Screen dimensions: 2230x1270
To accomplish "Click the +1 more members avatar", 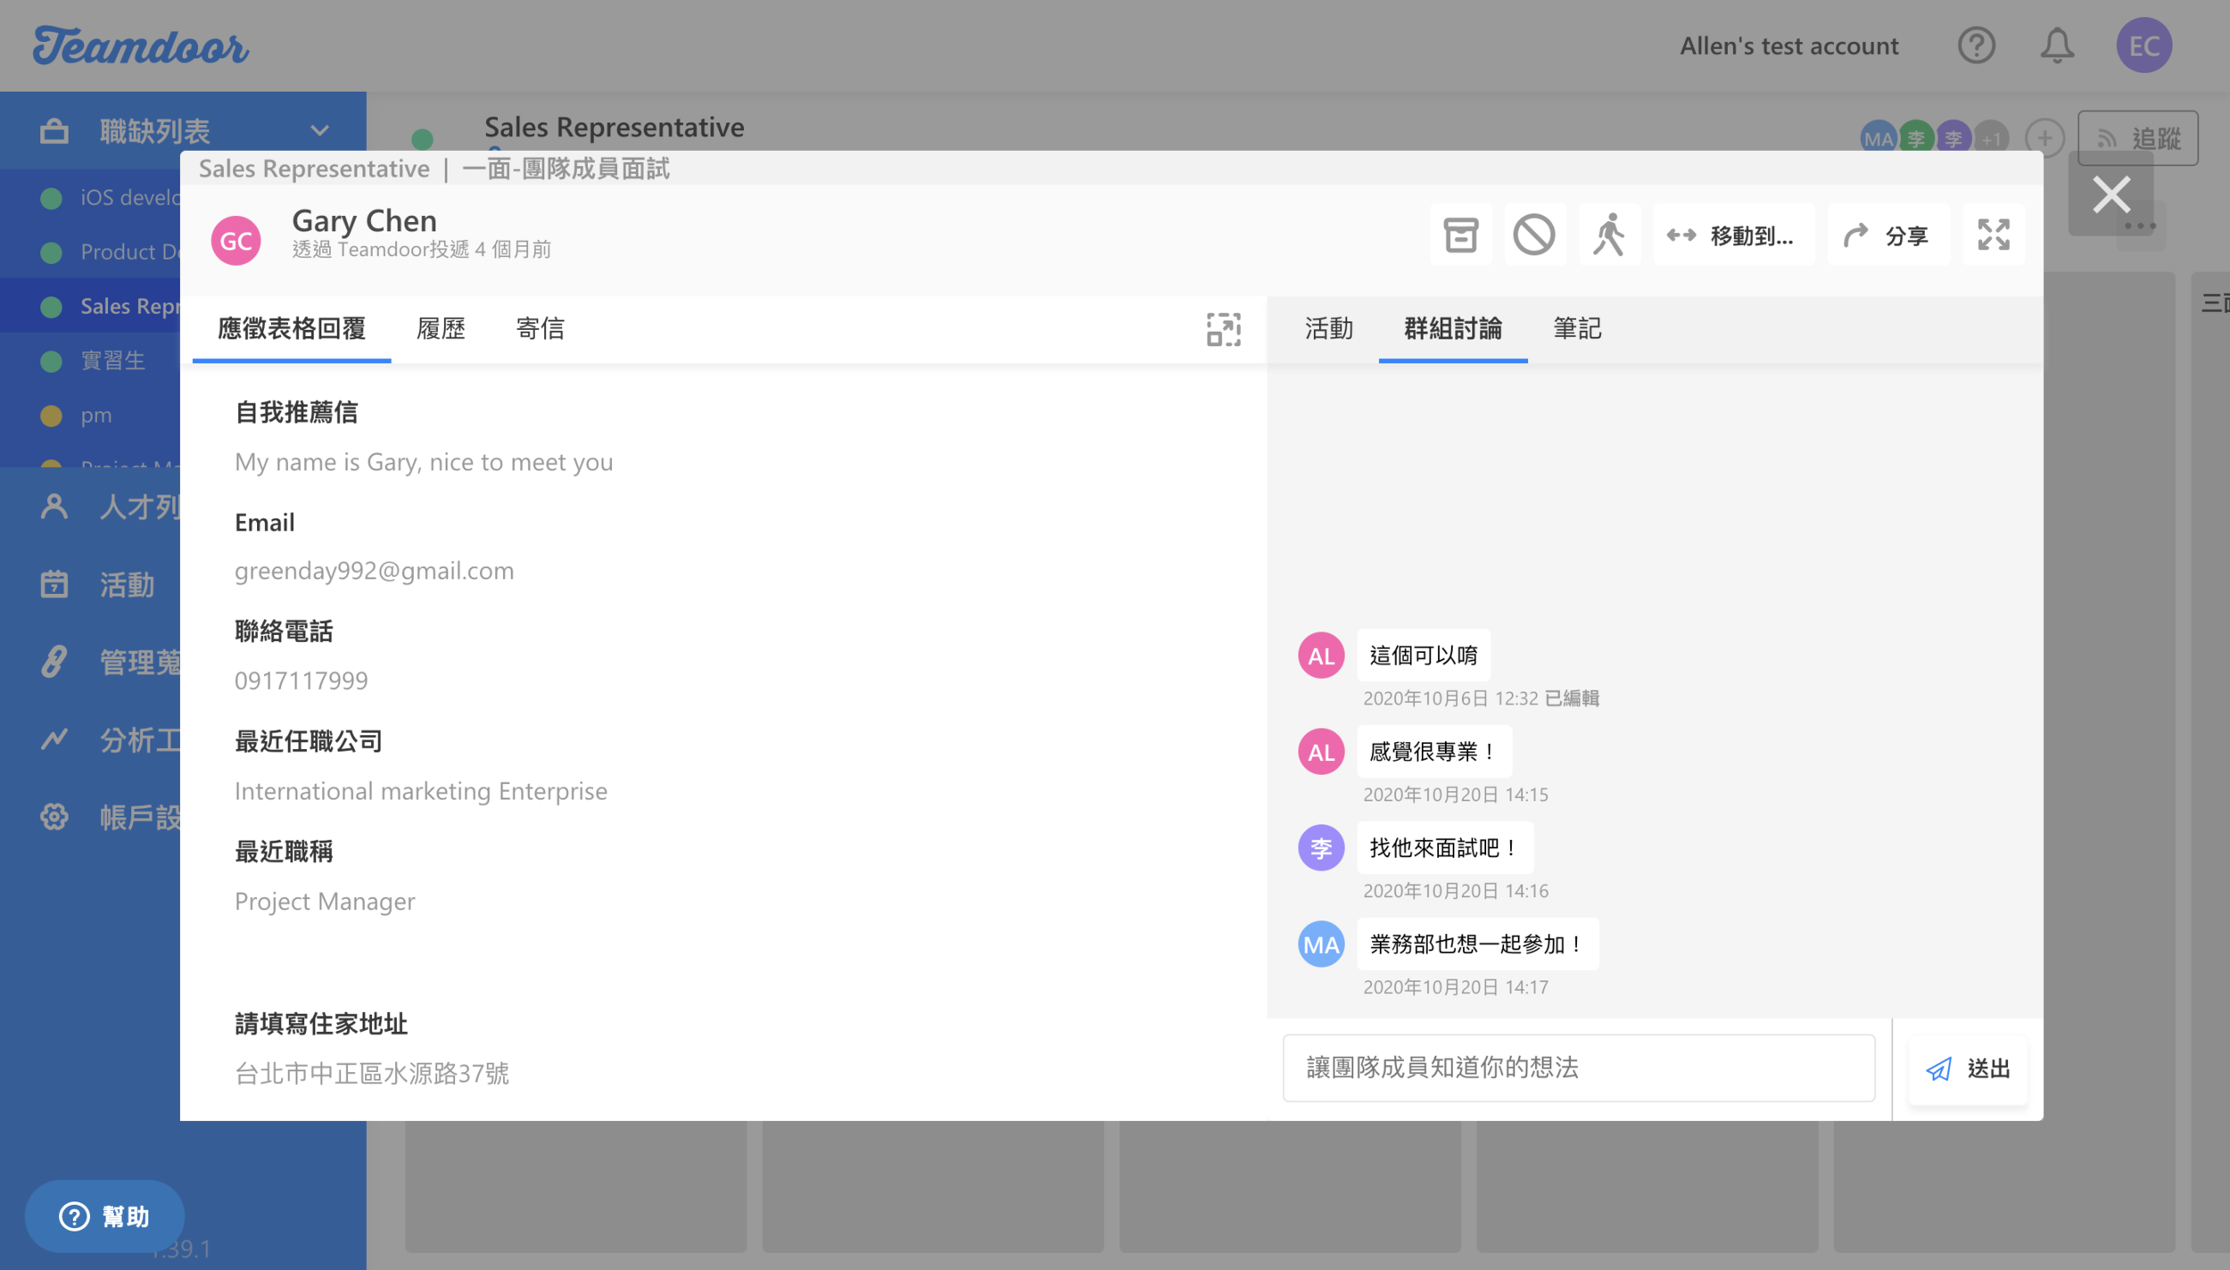I will tap(1992, 138).
